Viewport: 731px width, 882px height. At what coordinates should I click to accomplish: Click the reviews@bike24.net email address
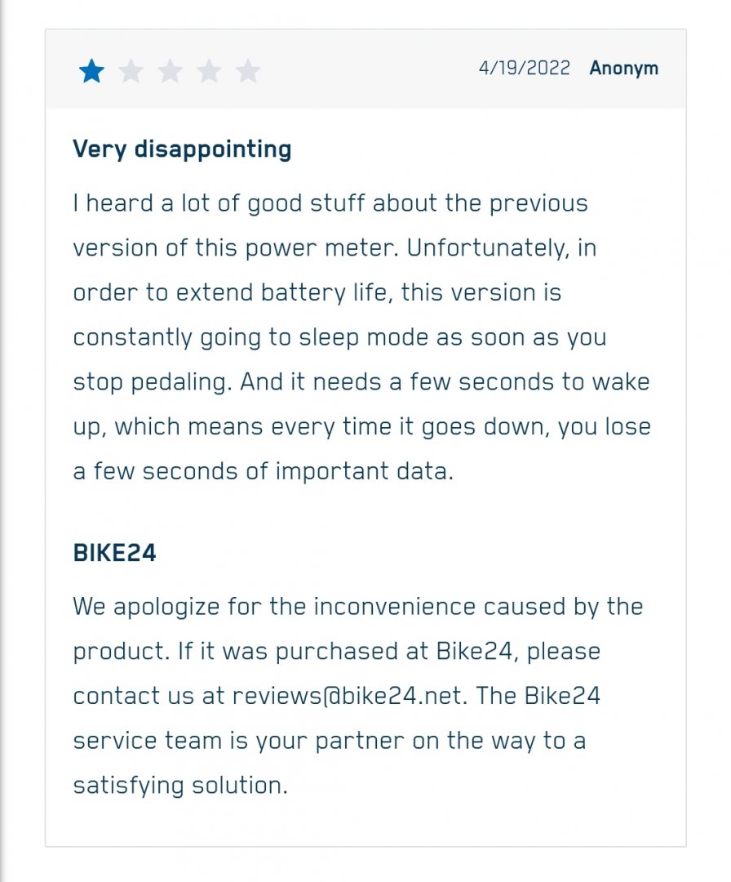(349, 696)
